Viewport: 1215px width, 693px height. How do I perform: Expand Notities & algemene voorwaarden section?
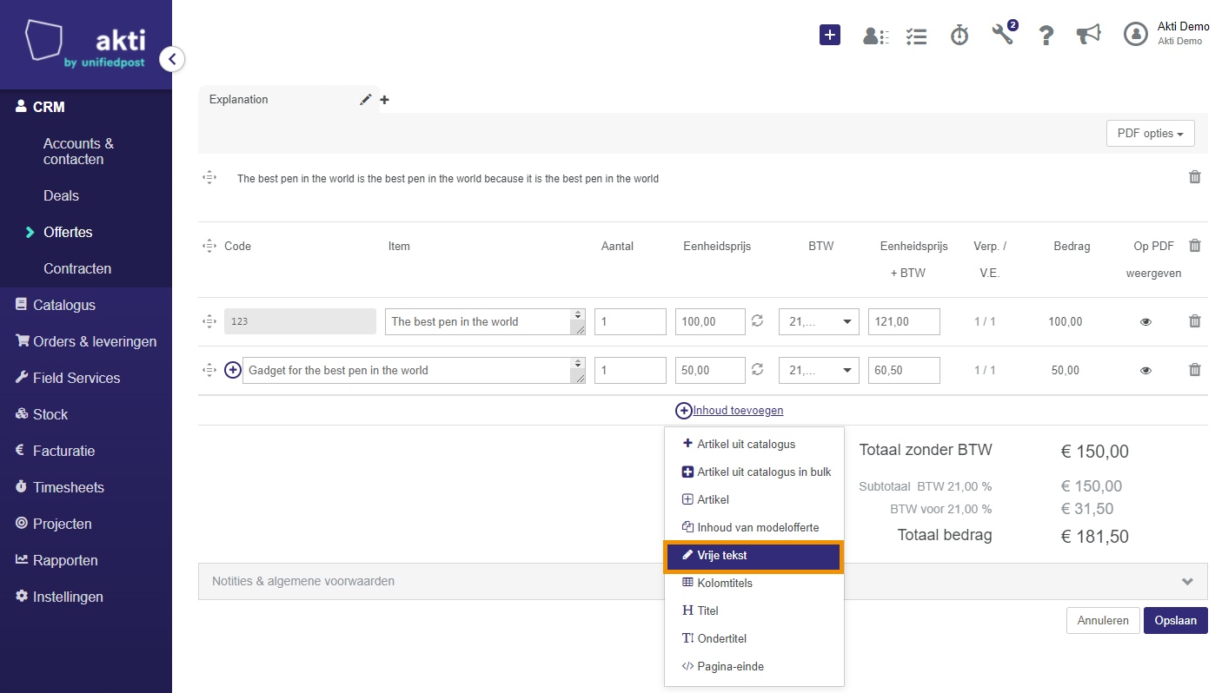(x=702, y=581)
